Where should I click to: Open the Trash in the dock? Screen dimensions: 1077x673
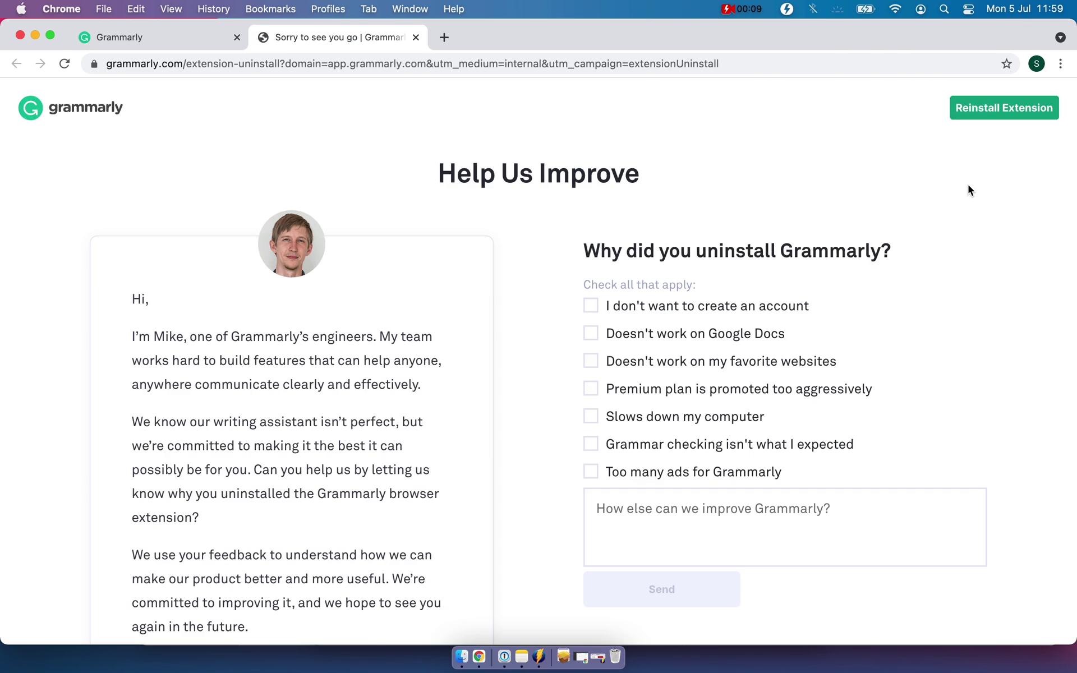pyautogui.click(x=615, y=656)
